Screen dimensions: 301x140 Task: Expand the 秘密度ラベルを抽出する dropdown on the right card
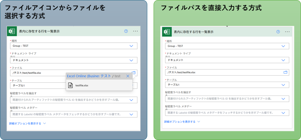coord(283,99)
